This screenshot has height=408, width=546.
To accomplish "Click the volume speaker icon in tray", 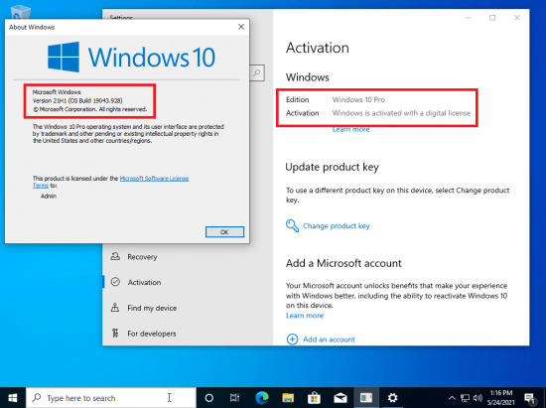I will point(478,398).
